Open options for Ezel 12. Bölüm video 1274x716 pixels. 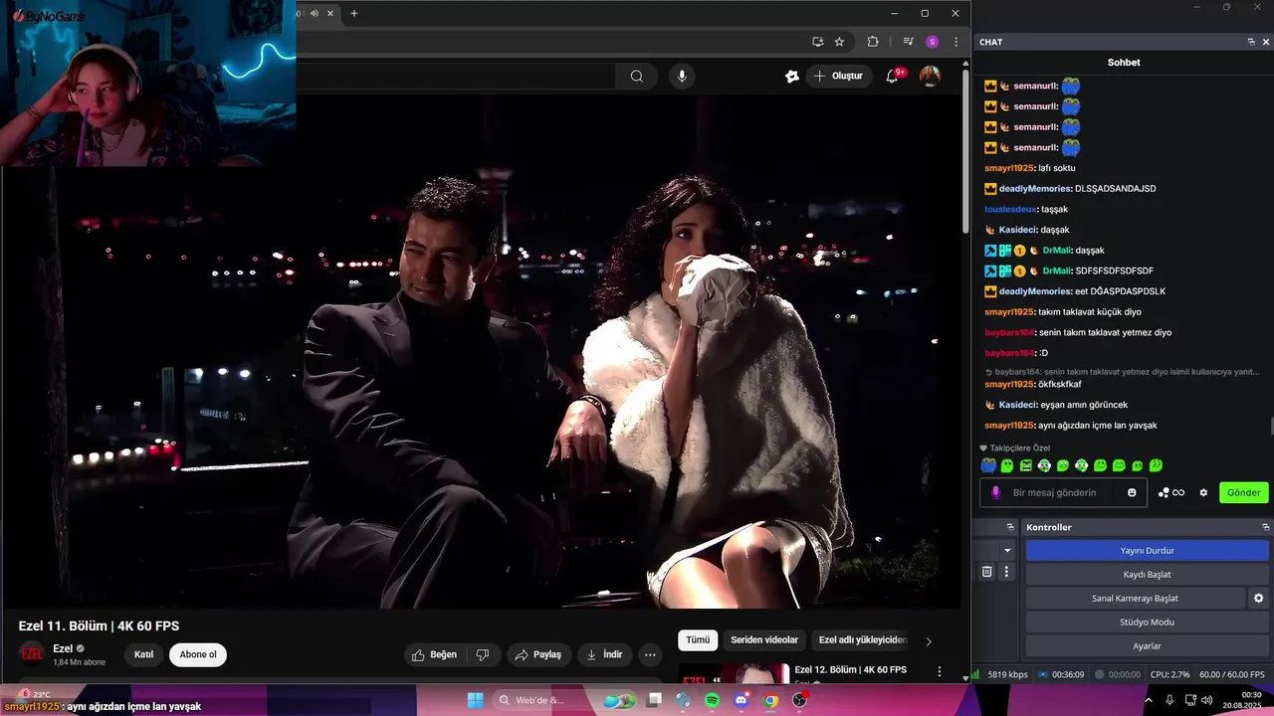939,671
